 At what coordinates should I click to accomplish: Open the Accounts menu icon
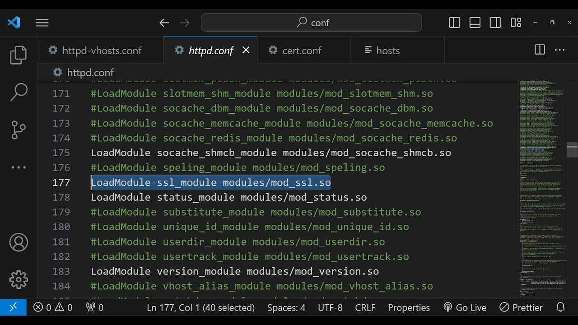19,243
